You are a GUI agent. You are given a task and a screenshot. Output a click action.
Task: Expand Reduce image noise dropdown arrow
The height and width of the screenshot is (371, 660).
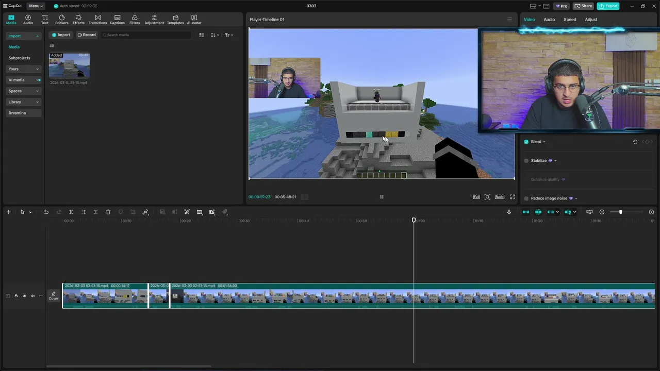coord(576,198)
